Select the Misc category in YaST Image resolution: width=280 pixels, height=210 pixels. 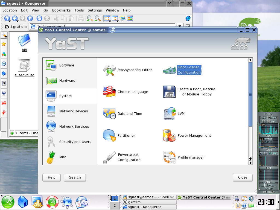70,157
